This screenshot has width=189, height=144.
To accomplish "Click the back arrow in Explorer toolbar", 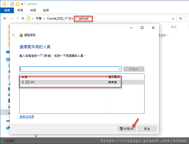I will 5,19.
